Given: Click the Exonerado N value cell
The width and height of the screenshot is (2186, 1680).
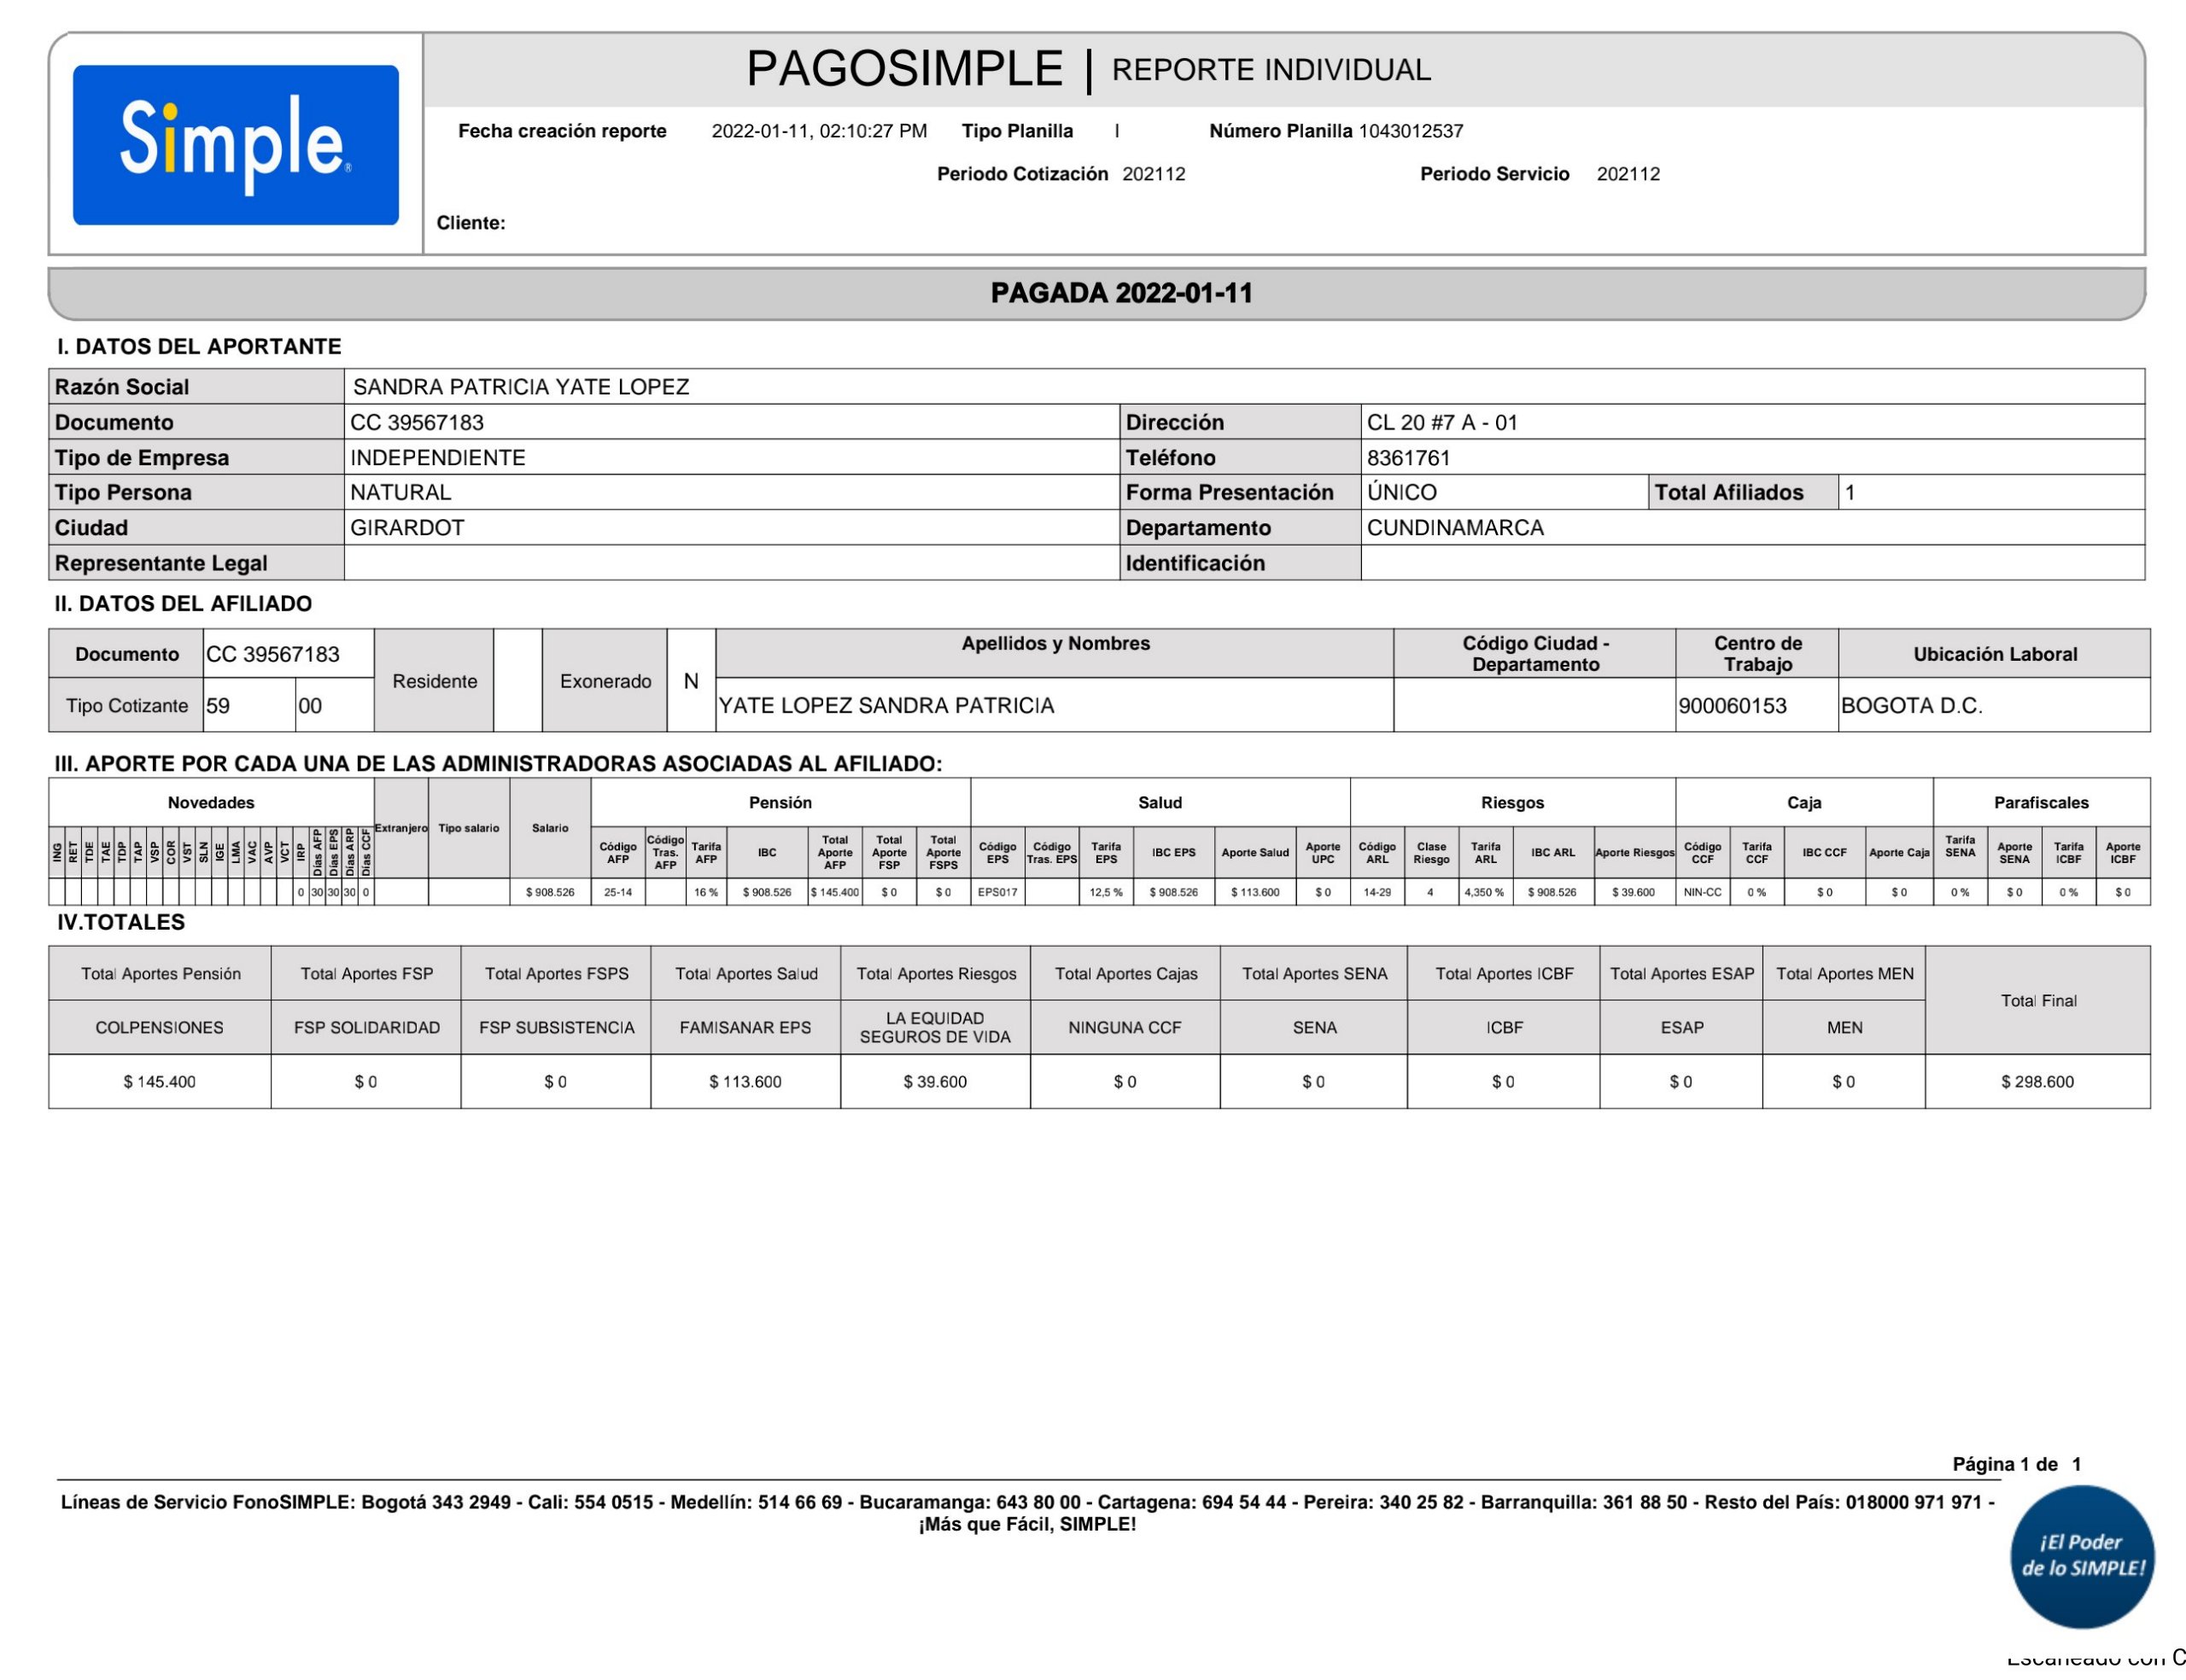Looking at the screenshot, I should pos(690,681).
